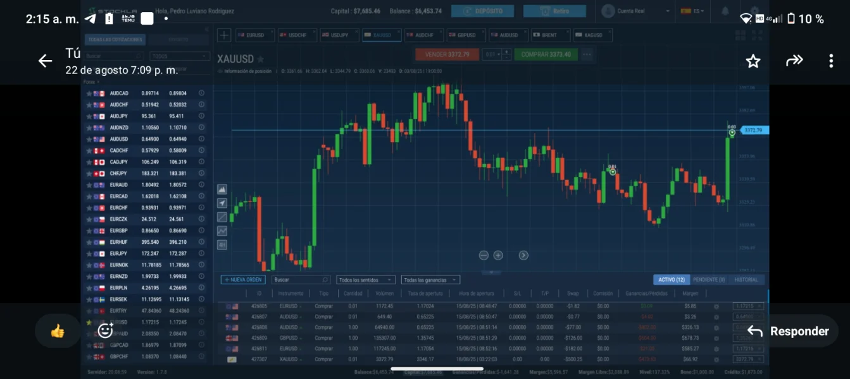
Task: Click the Retiro button
Action: pos(554,11)
